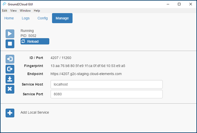Click the Reload button
The width and height of the screenshot is (197, 133).
pyautogui.click(x=35, y=41)
